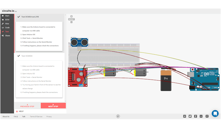Open the Share section
Image resolution: width=221 pixels, height=124 pixels.
coord(7,35)
